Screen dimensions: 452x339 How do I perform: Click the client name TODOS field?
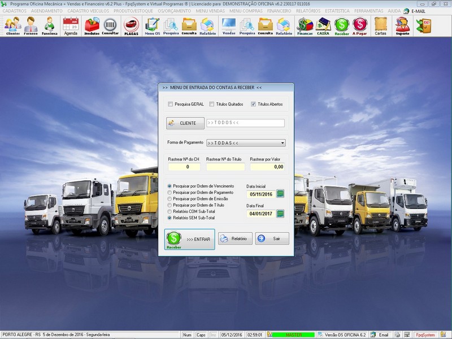[x=245, y=123]
